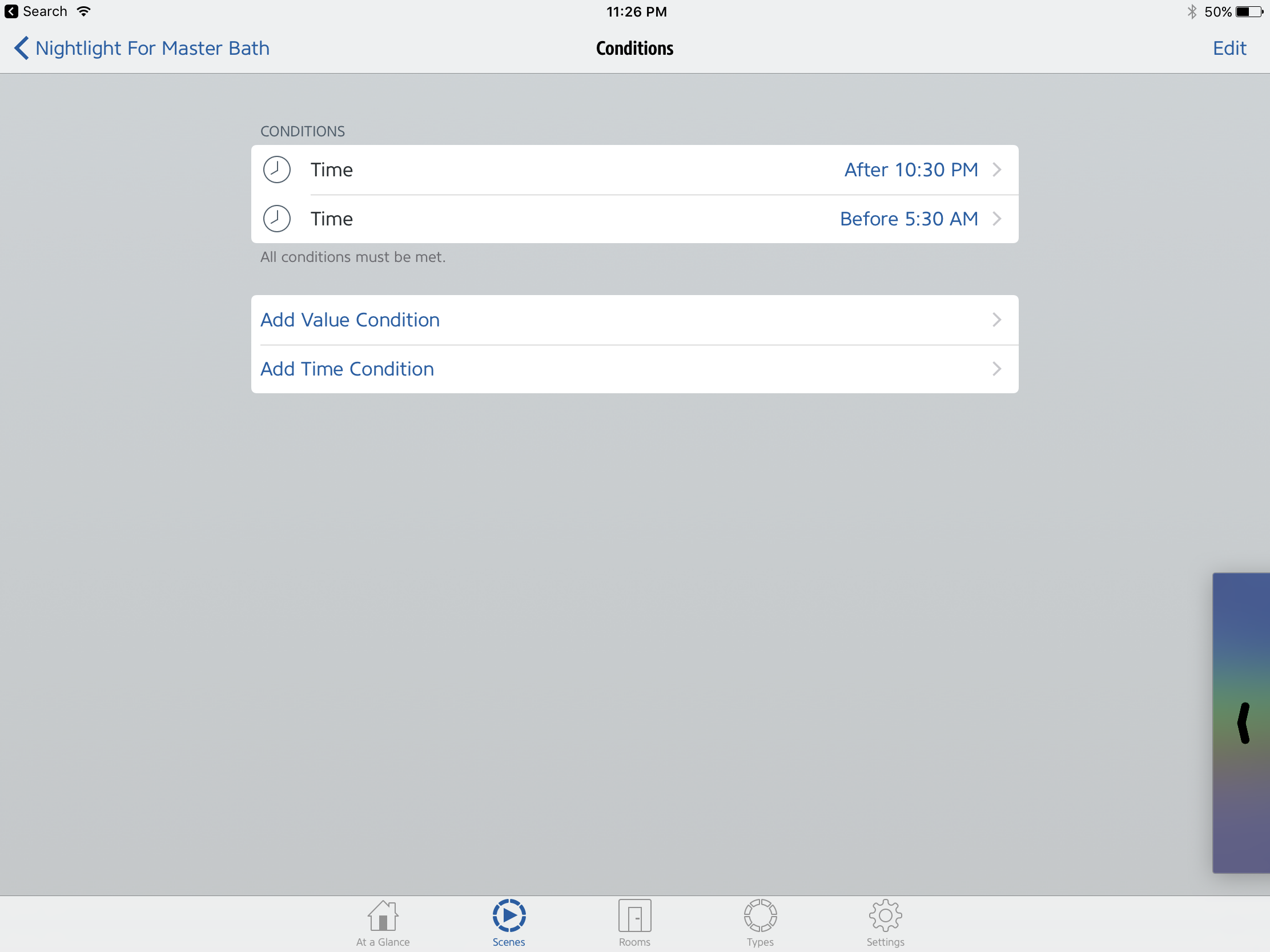Tap the battery indicator icon

click(x=1249, y=11)
